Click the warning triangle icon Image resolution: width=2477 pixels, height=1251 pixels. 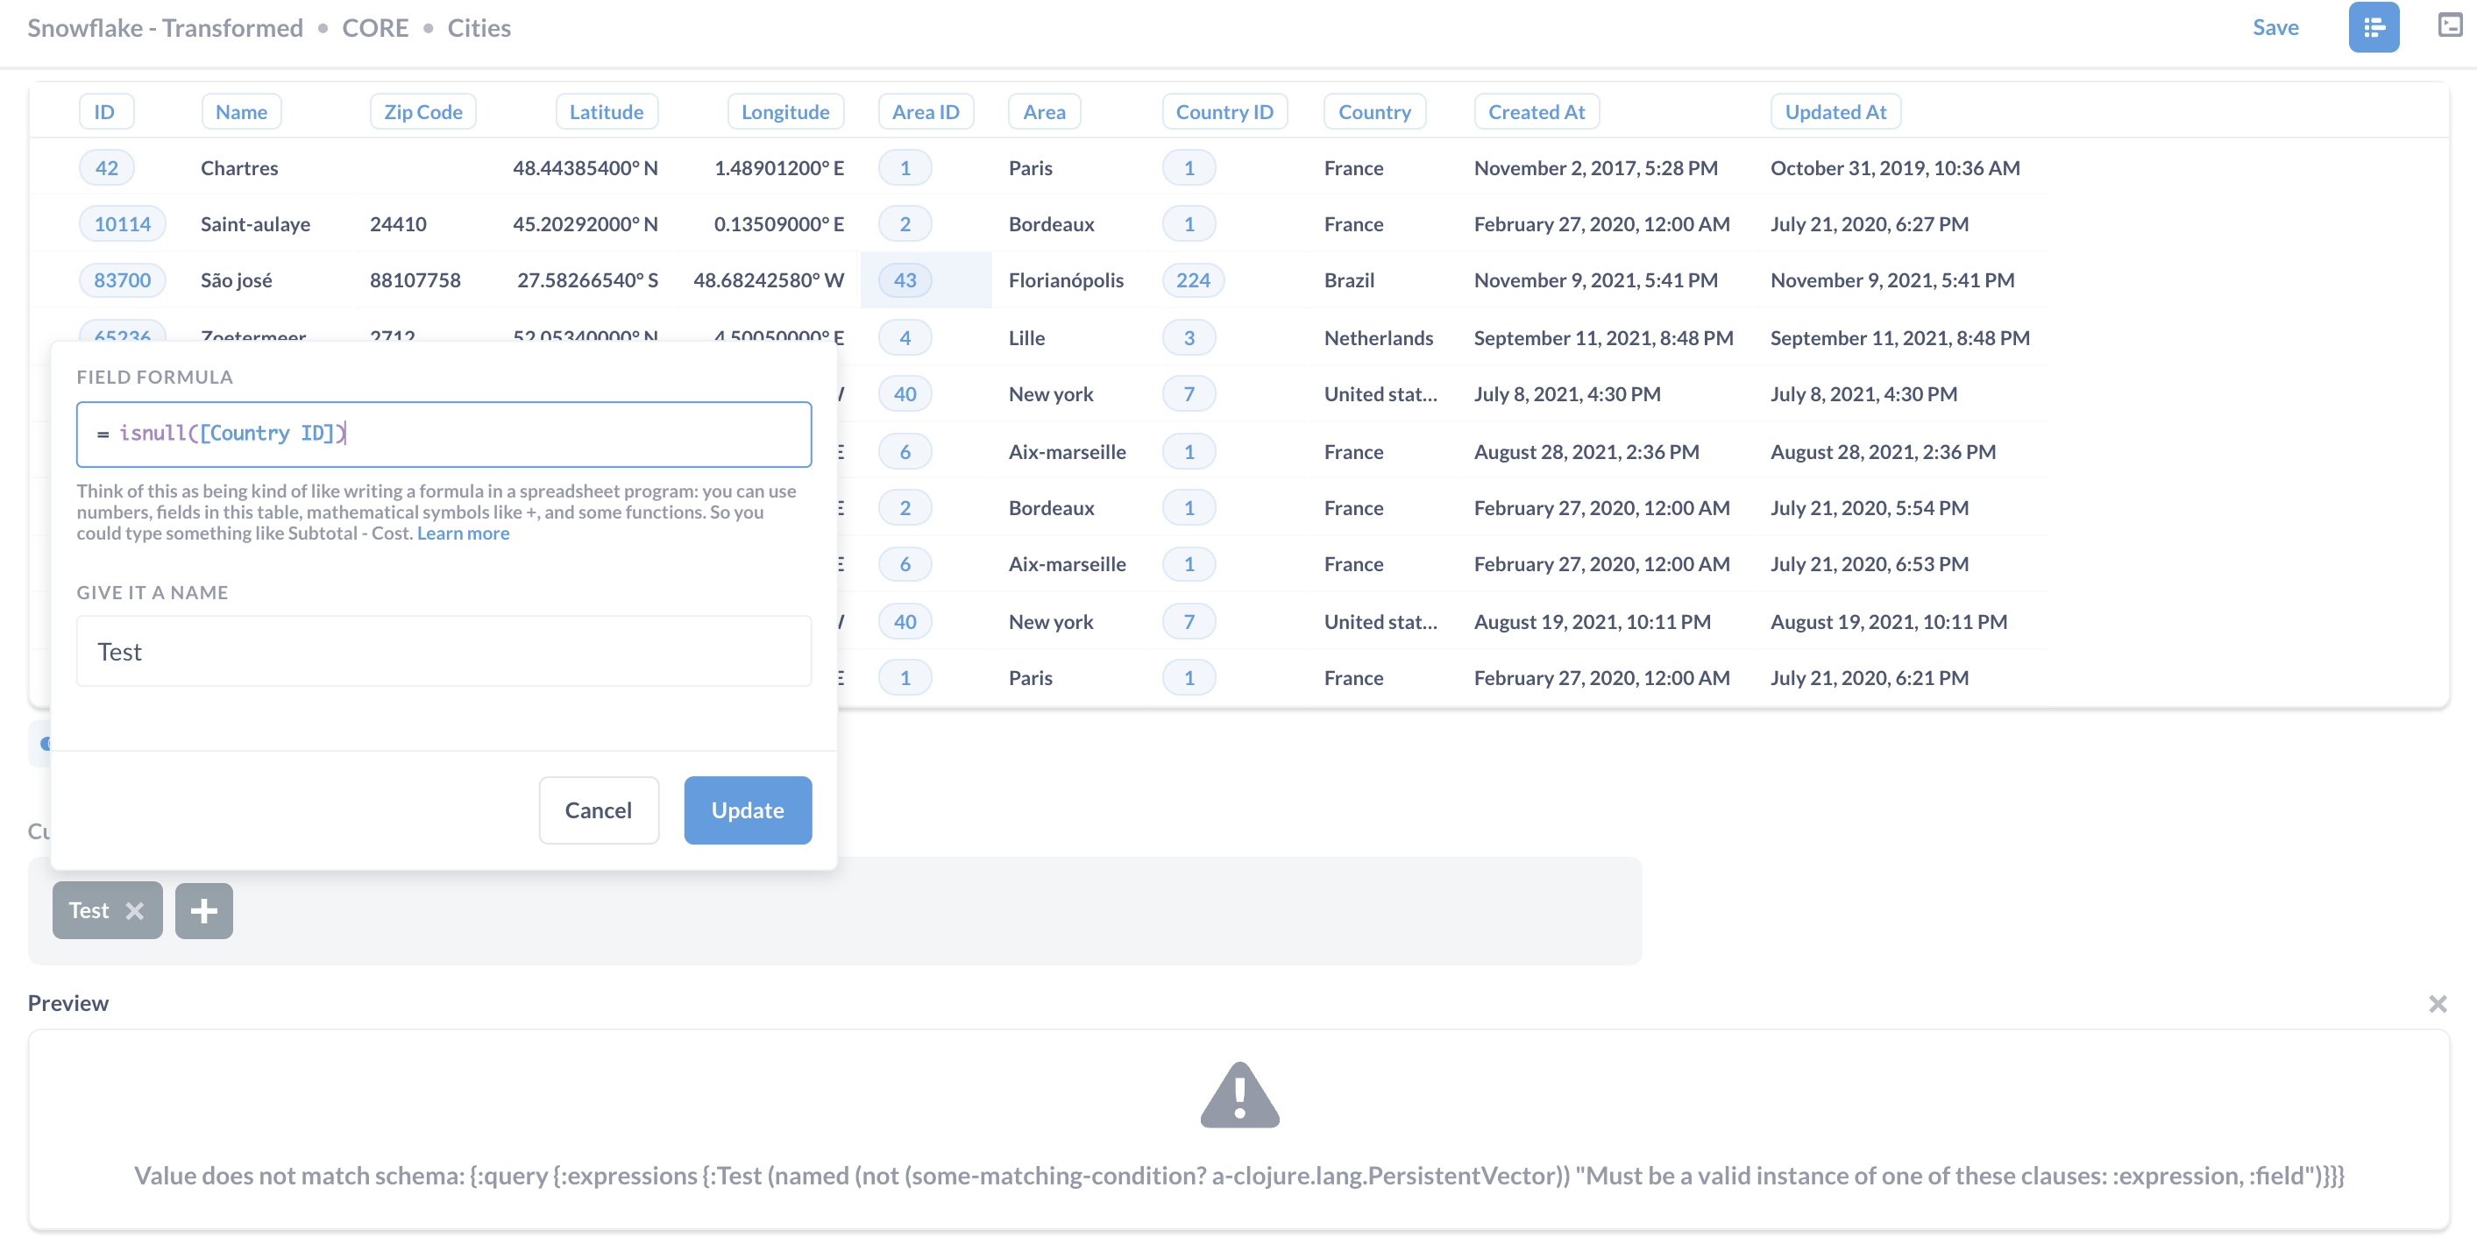coord(1238,1095)
